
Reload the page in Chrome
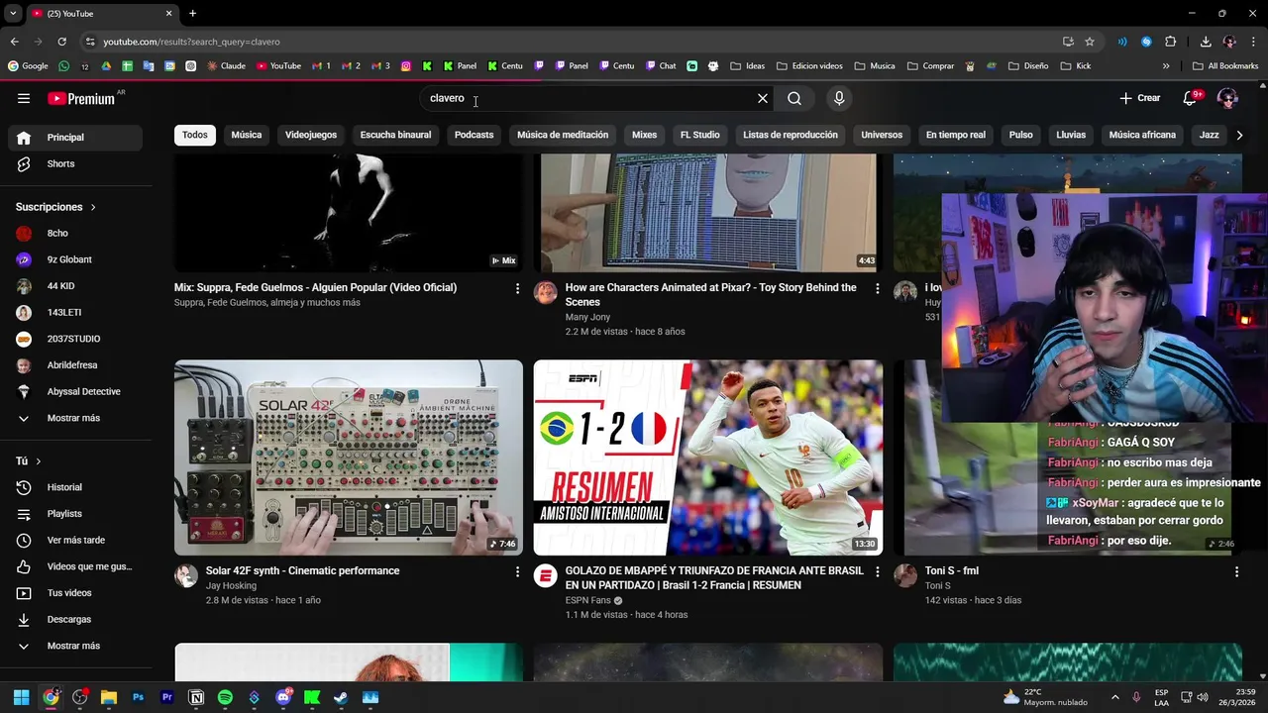pyautogui.click(x=61, y=42)
